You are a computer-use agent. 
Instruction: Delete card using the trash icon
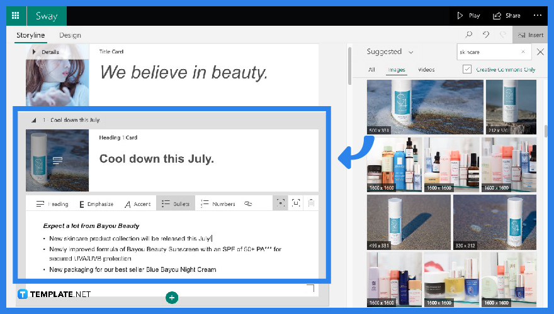(311, 203)
